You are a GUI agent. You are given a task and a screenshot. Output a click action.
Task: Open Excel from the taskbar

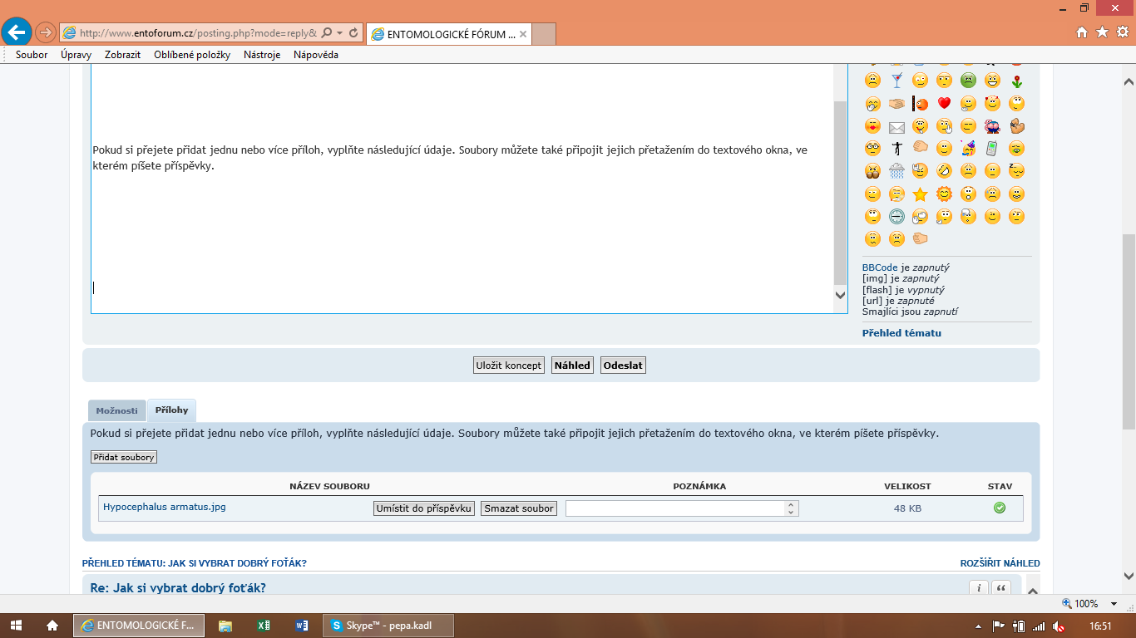264,626
